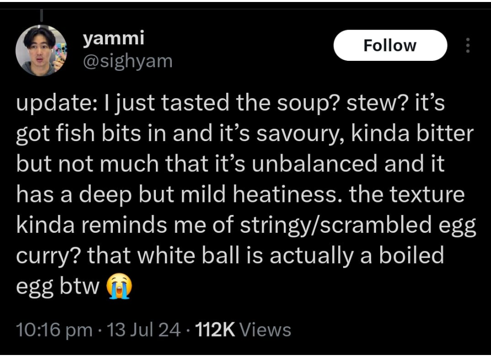The width and height of the screenshot is (491, 357).
Task: Open the 10:16 pm timestamp link
Action: 54,330
